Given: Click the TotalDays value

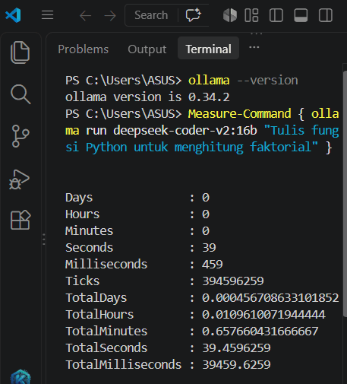Looking at the screenshot, I should point(270,298).
